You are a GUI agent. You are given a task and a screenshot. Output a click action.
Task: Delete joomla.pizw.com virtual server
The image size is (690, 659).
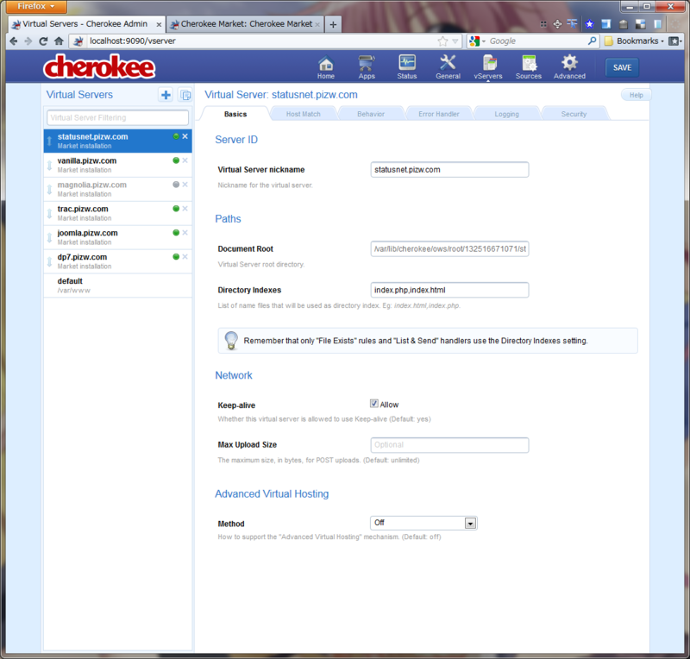pyautogui.click(x=185, y=232)
